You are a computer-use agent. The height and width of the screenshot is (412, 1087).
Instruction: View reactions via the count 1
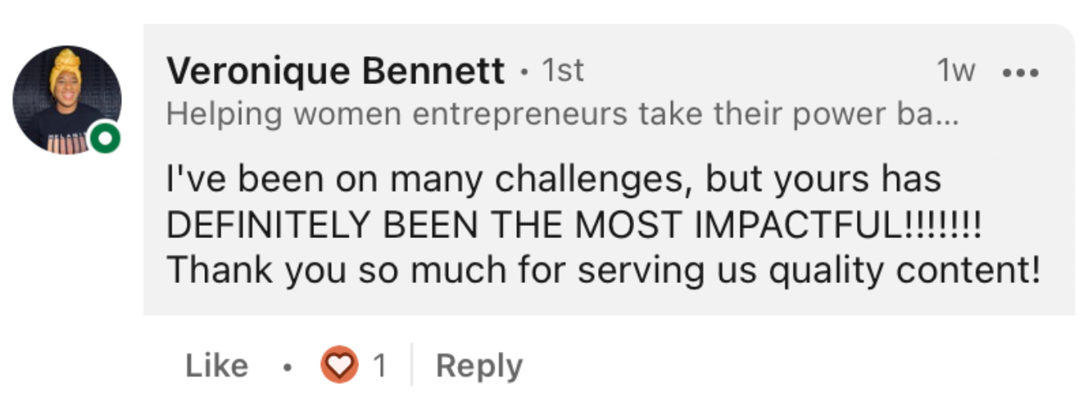380,366
